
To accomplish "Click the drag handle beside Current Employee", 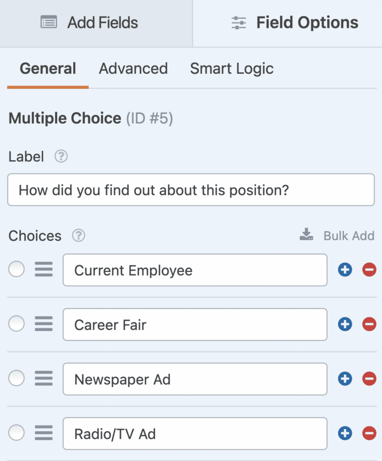I will (x=43, y=269).
